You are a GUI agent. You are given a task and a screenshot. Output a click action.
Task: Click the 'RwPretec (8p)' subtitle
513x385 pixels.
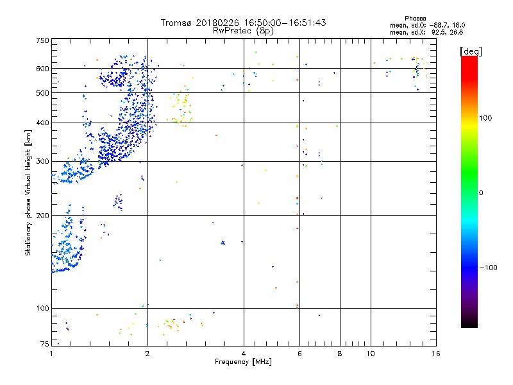243,31
